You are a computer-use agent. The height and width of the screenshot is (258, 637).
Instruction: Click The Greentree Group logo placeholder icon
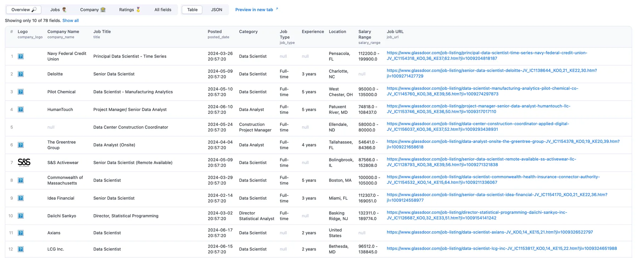pyautogui.click(x=21, y=145)
